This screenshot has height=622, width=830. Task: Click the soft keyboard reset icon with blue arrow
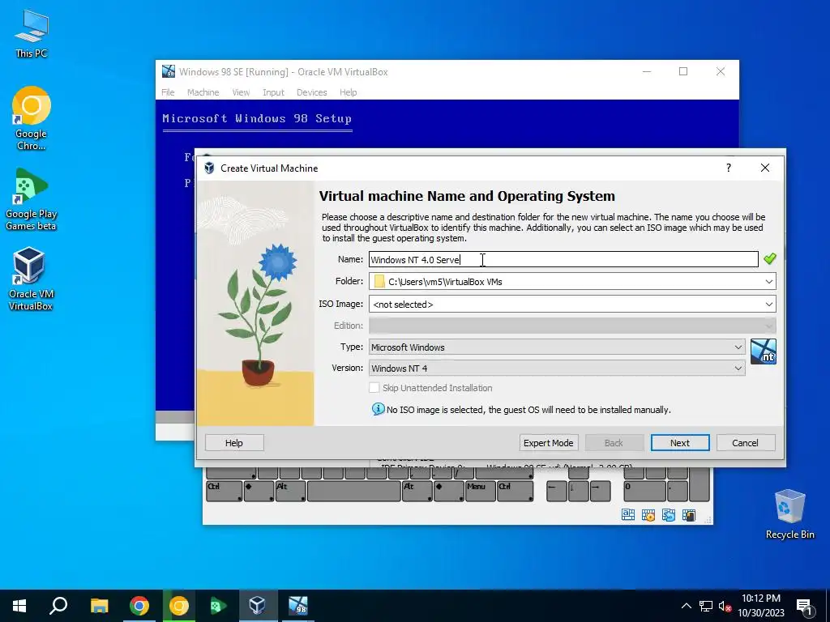[669, 514]
